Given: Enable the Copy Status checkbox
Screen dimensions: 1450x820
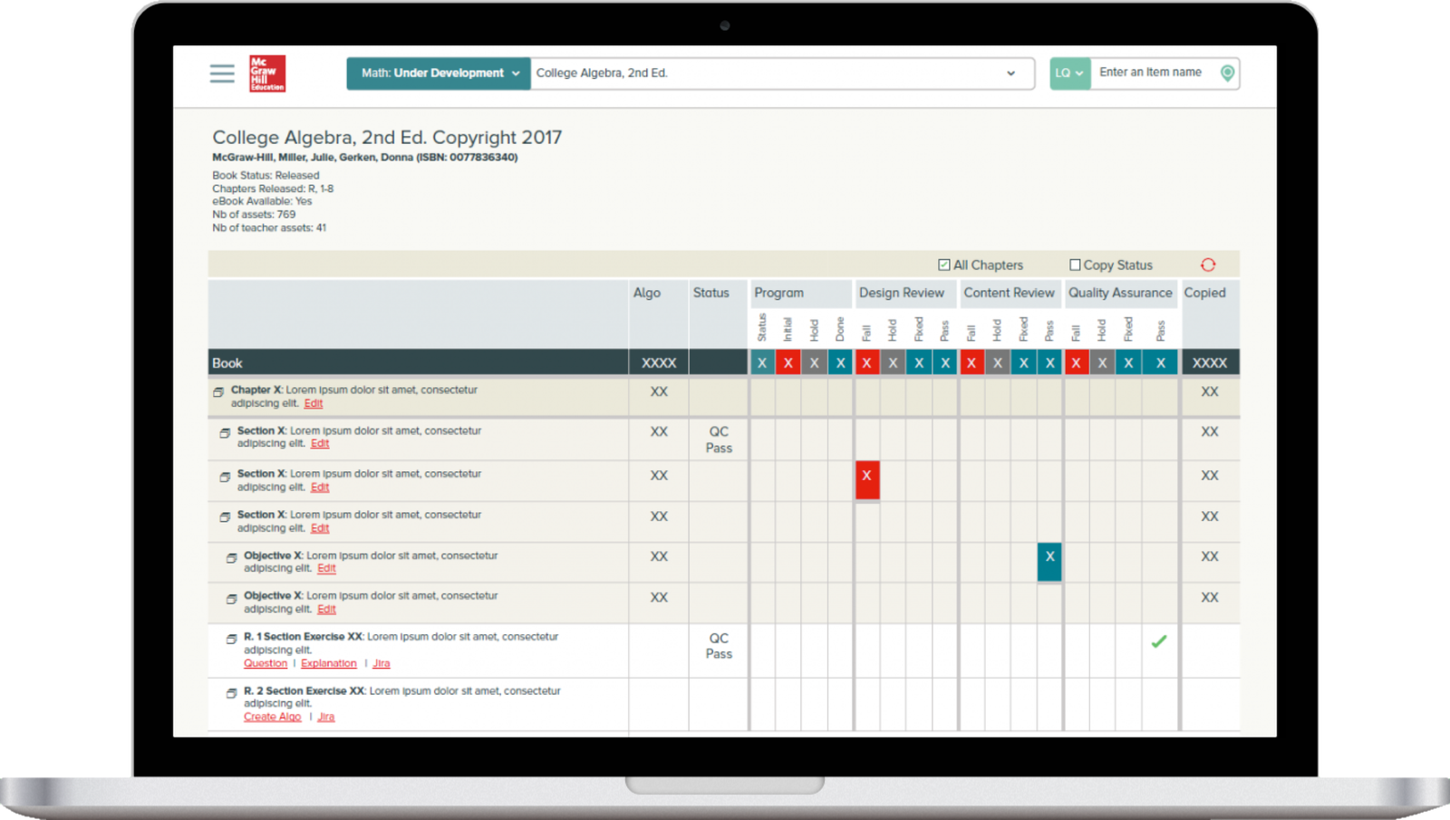Looking at the screenshot, I should (x=1075, y=265).
